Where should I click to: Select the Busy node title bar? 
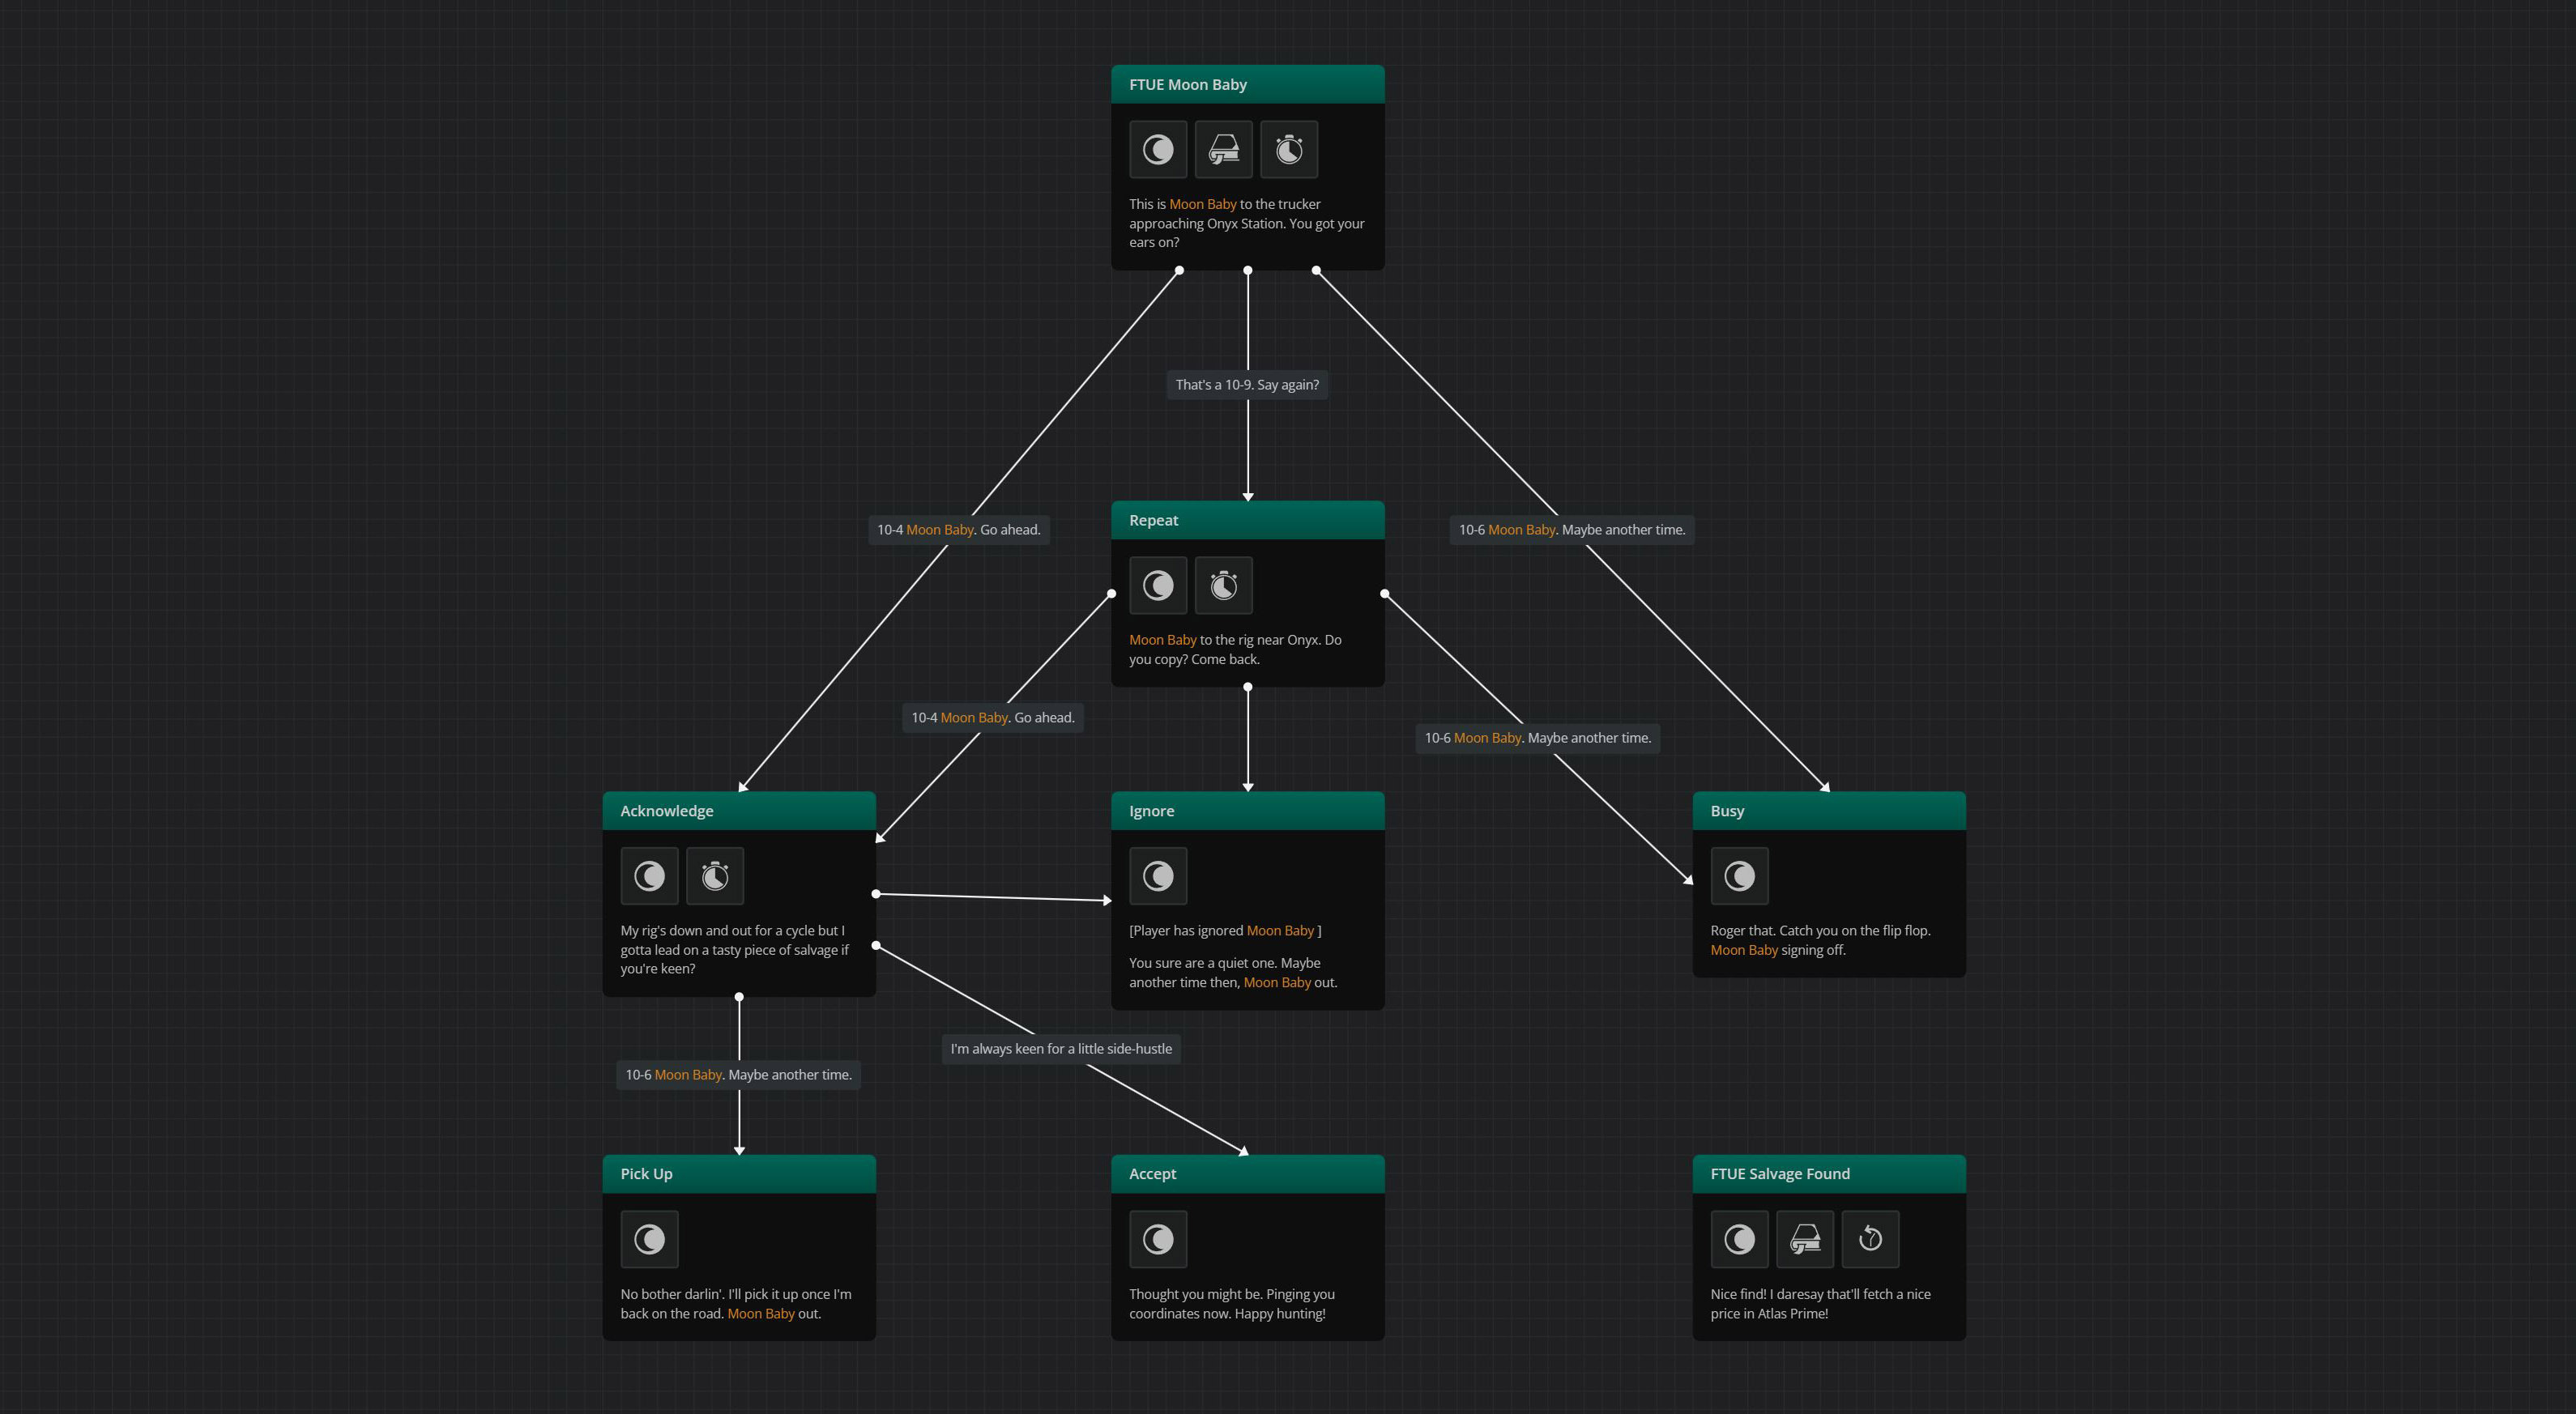[1828, 810]
